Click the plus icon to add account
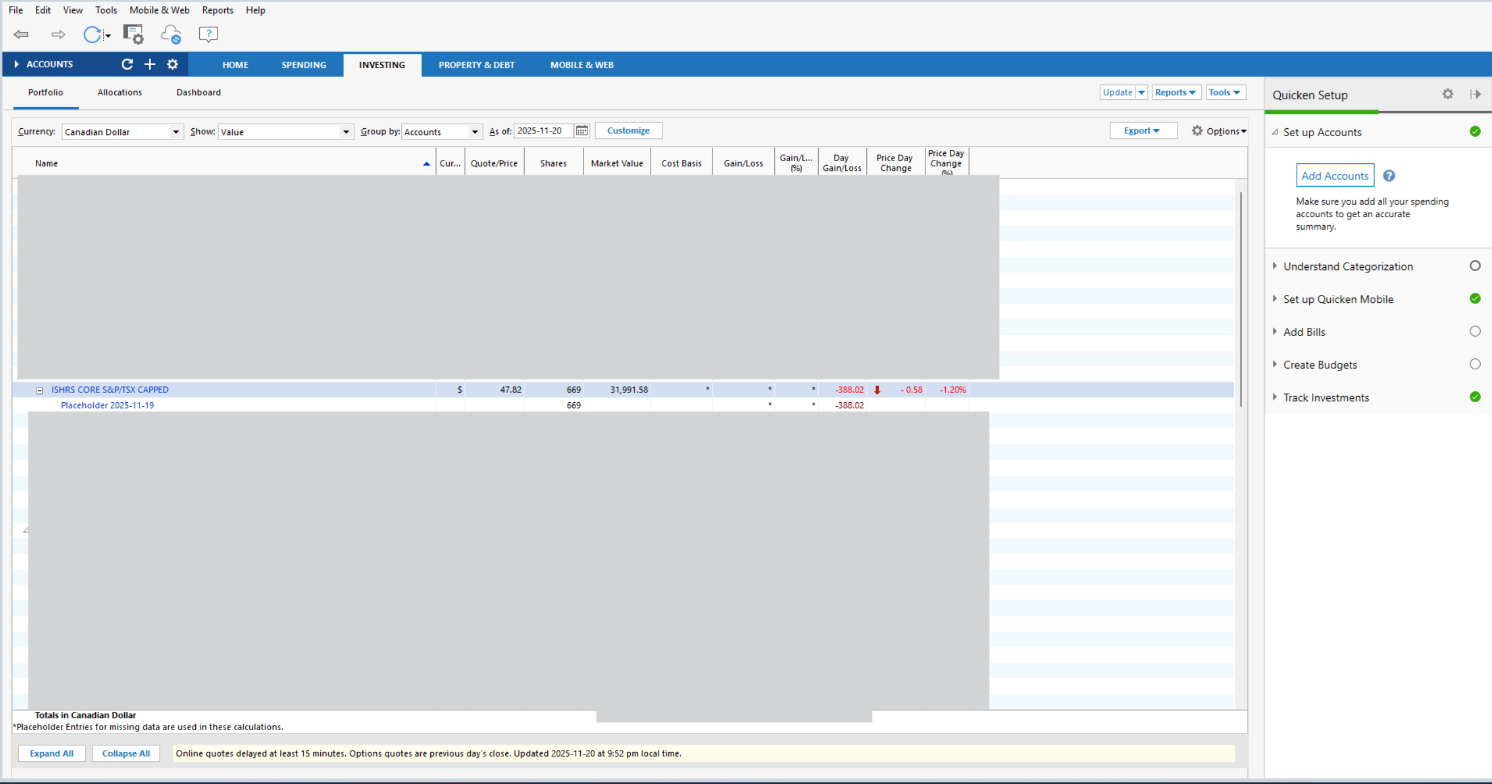Image resolution: width=1492 pixels, height=784 pixels. [149, 64]
